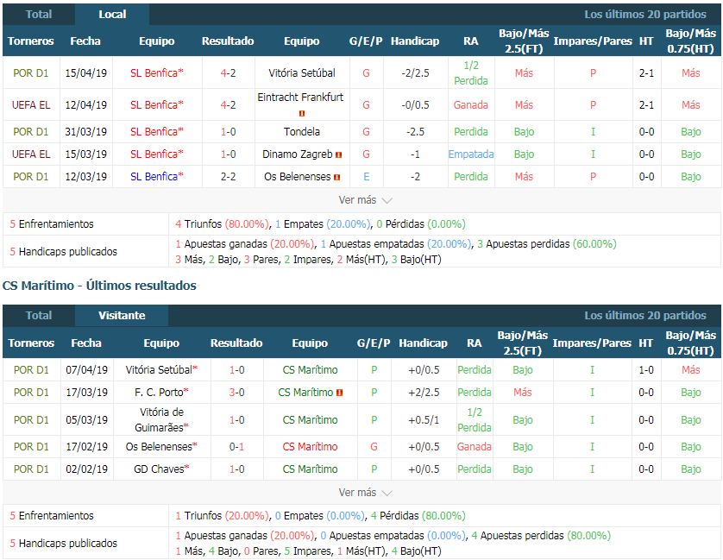Open the GD Chaves team link
The width and height of the screenshot is (723, 560).
pos(161,469)
